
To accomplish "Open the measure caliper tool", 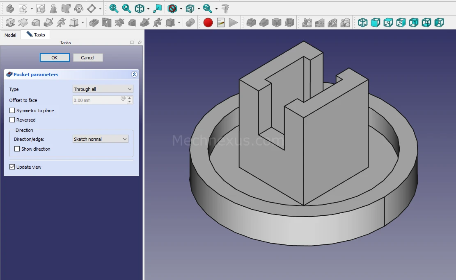I will pyautogui.click(x=225, y=8).
